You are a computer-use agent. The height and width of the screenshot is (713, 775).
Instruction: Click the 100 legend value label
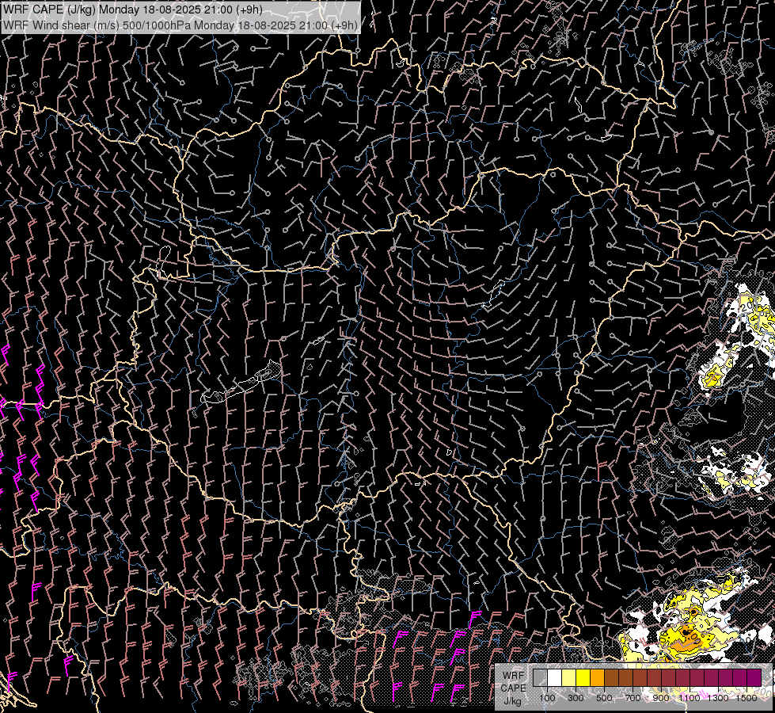click(x=547, y=698)
